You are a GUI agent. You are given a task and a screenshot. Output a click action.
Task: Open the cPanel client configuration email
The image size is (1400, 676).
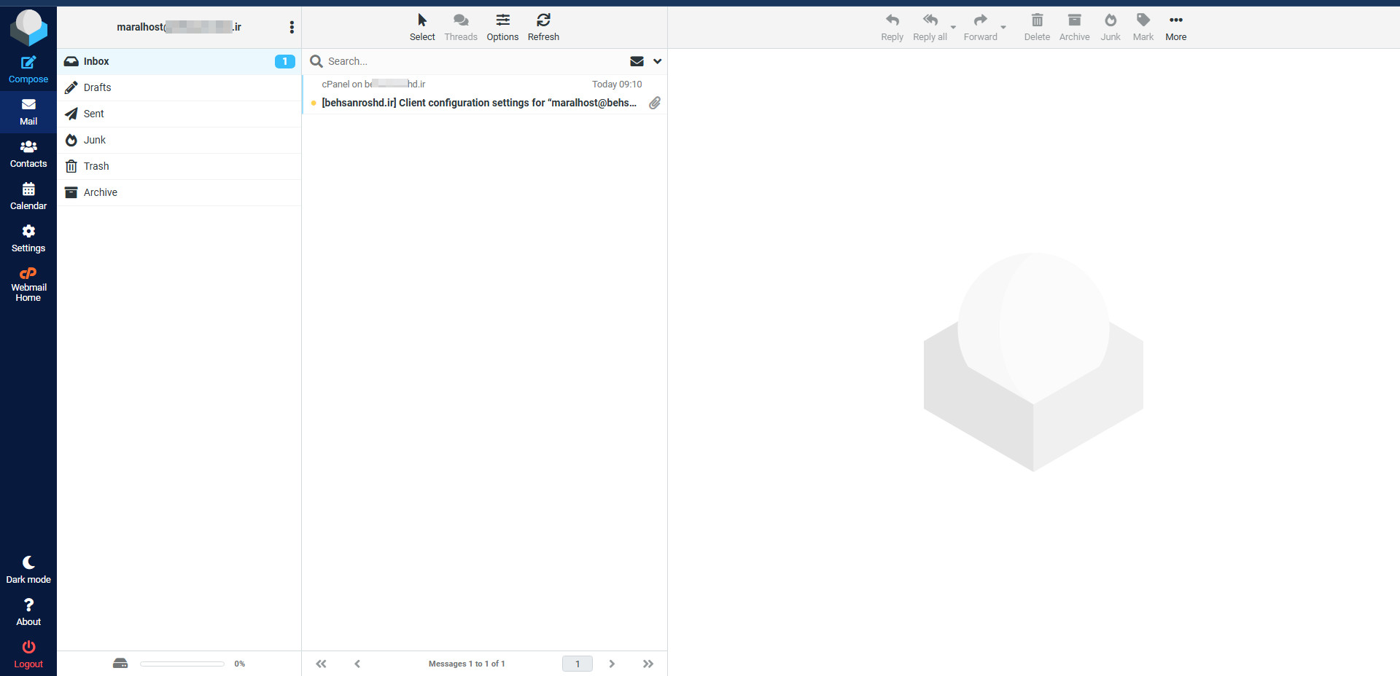click(478, 103)
